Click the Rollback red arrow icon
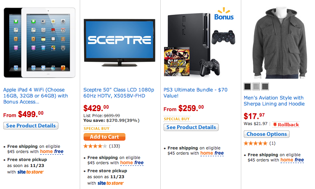315x189 pixels. [275, 124]
